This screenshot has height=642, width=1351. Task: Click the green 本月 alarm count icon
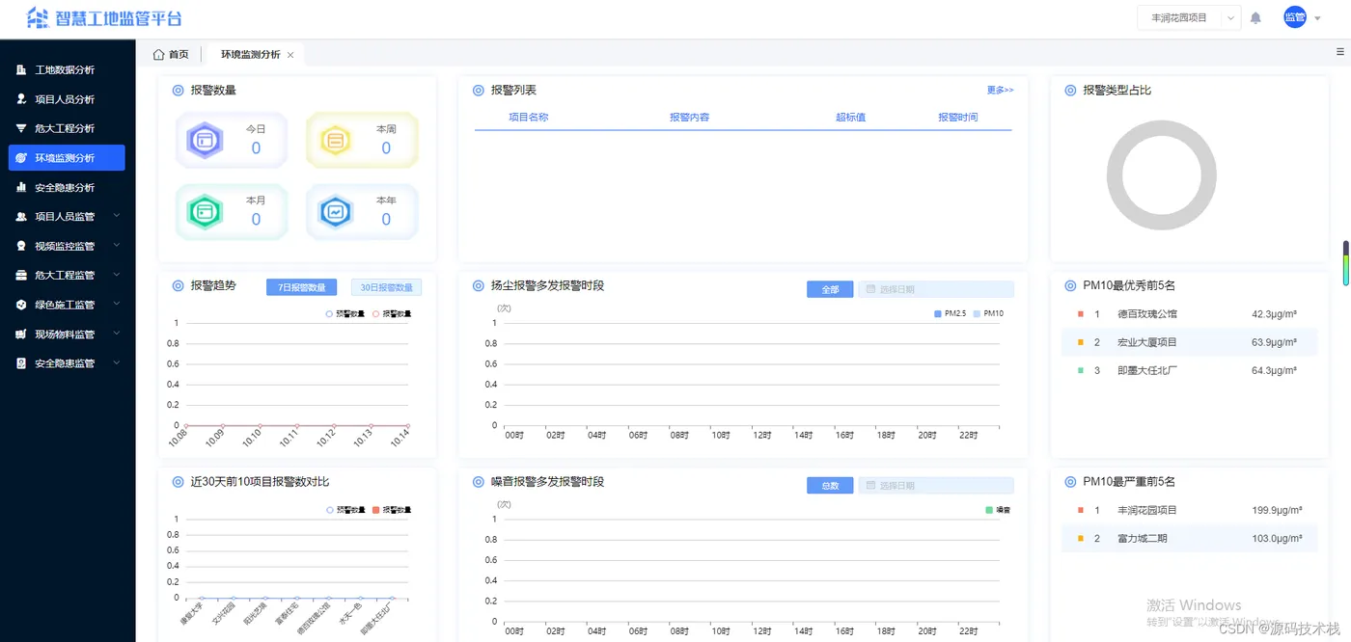point(205,211)
